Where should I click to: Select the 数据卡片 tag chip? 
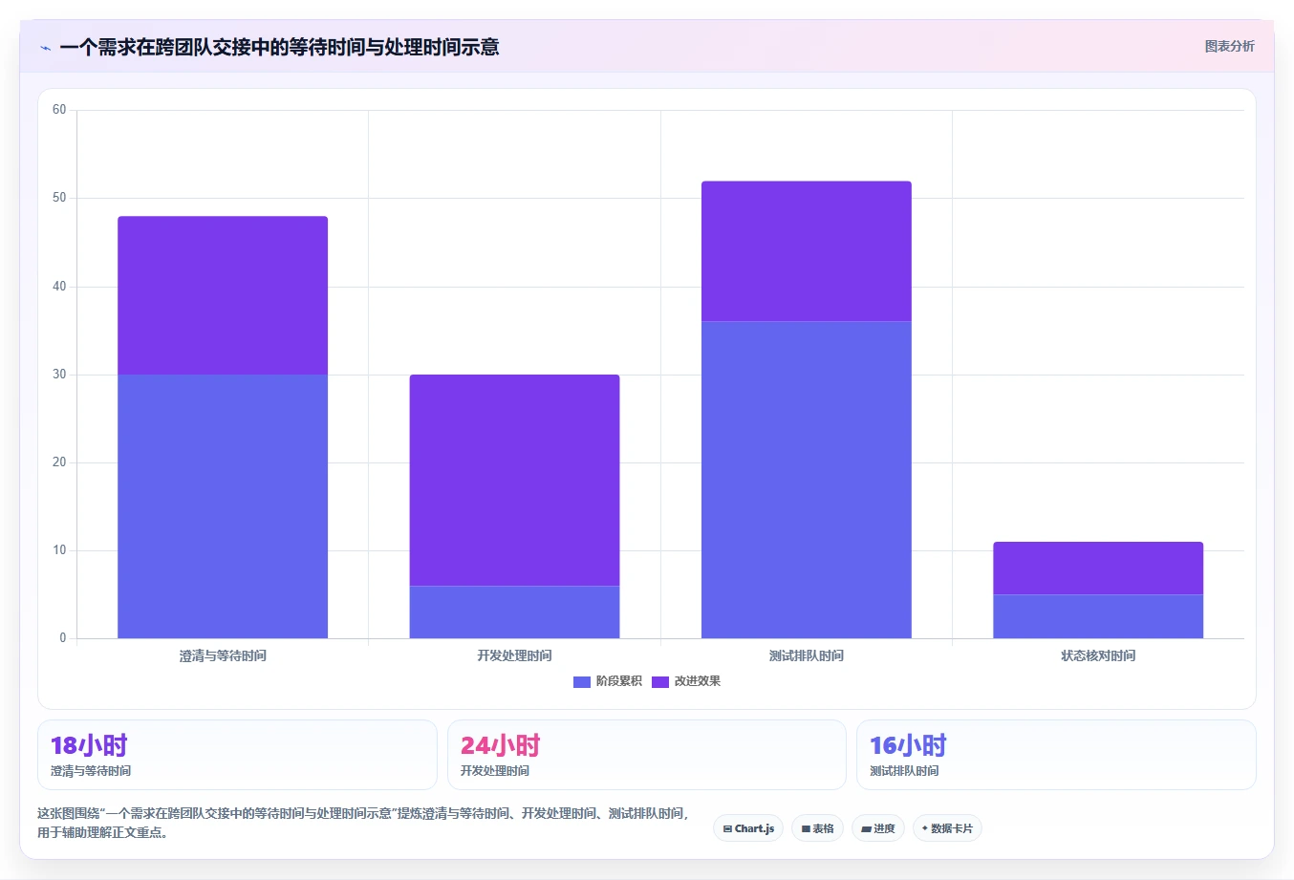(947, 828)
